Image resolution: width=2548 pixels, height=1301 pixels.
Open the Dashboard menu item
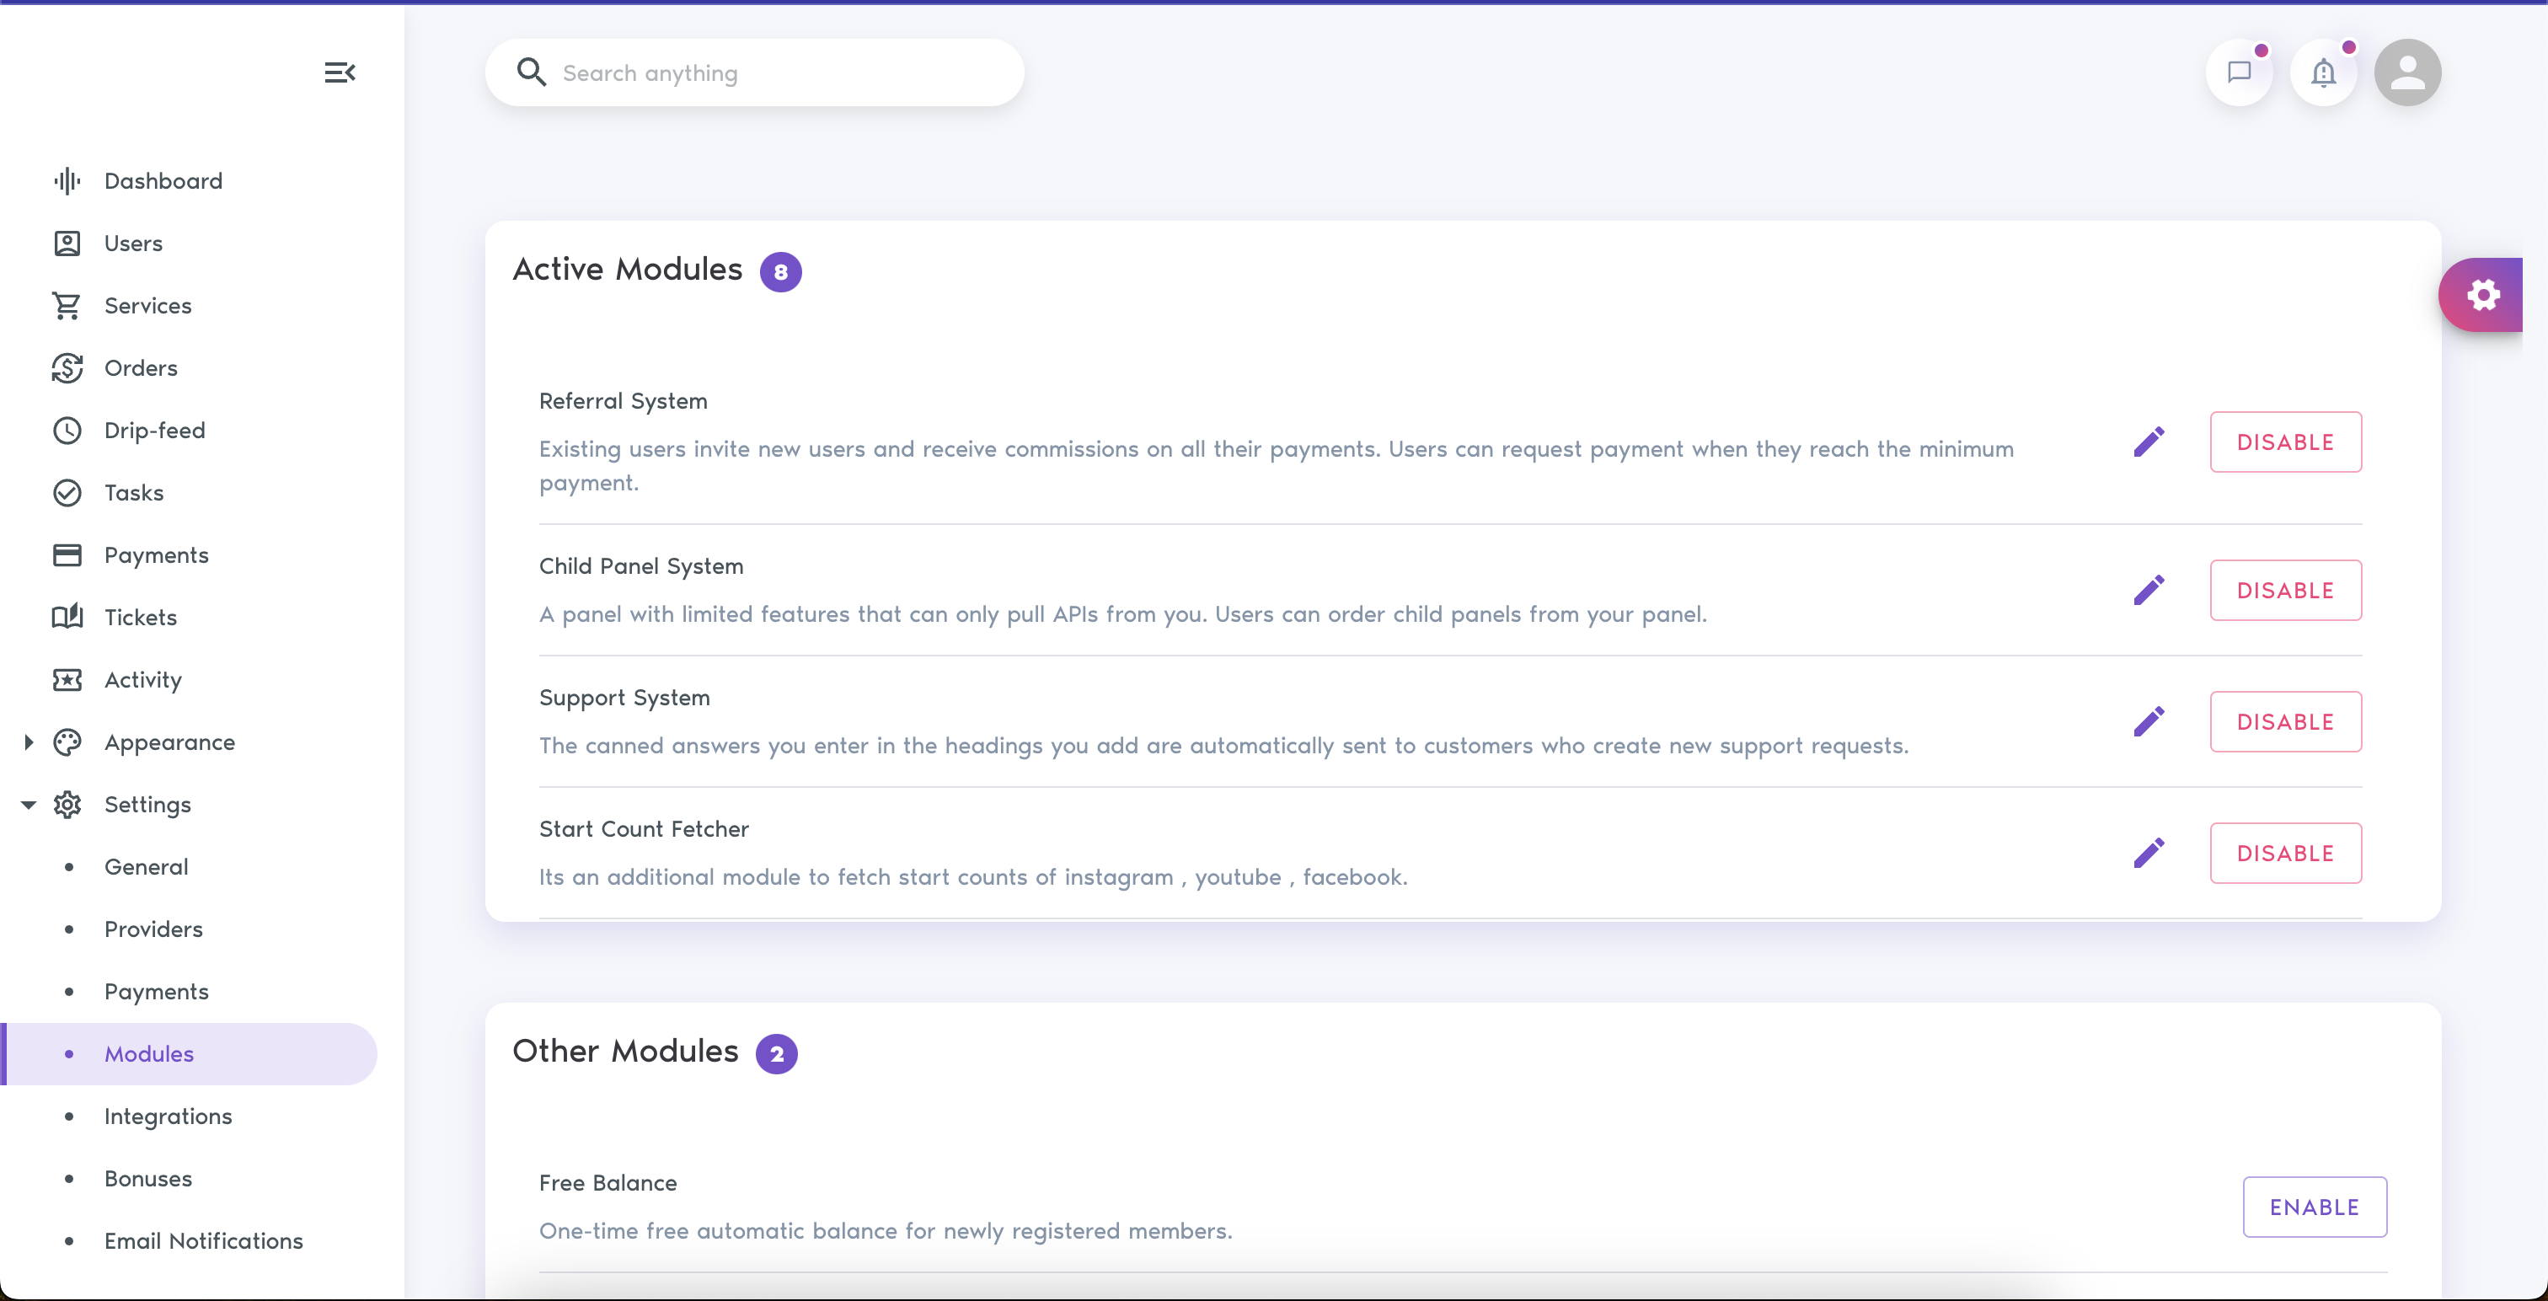click(163, 181)
